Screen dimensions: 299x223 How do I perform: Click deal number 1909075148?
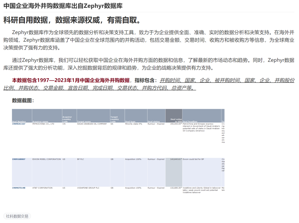click(19, 188)
